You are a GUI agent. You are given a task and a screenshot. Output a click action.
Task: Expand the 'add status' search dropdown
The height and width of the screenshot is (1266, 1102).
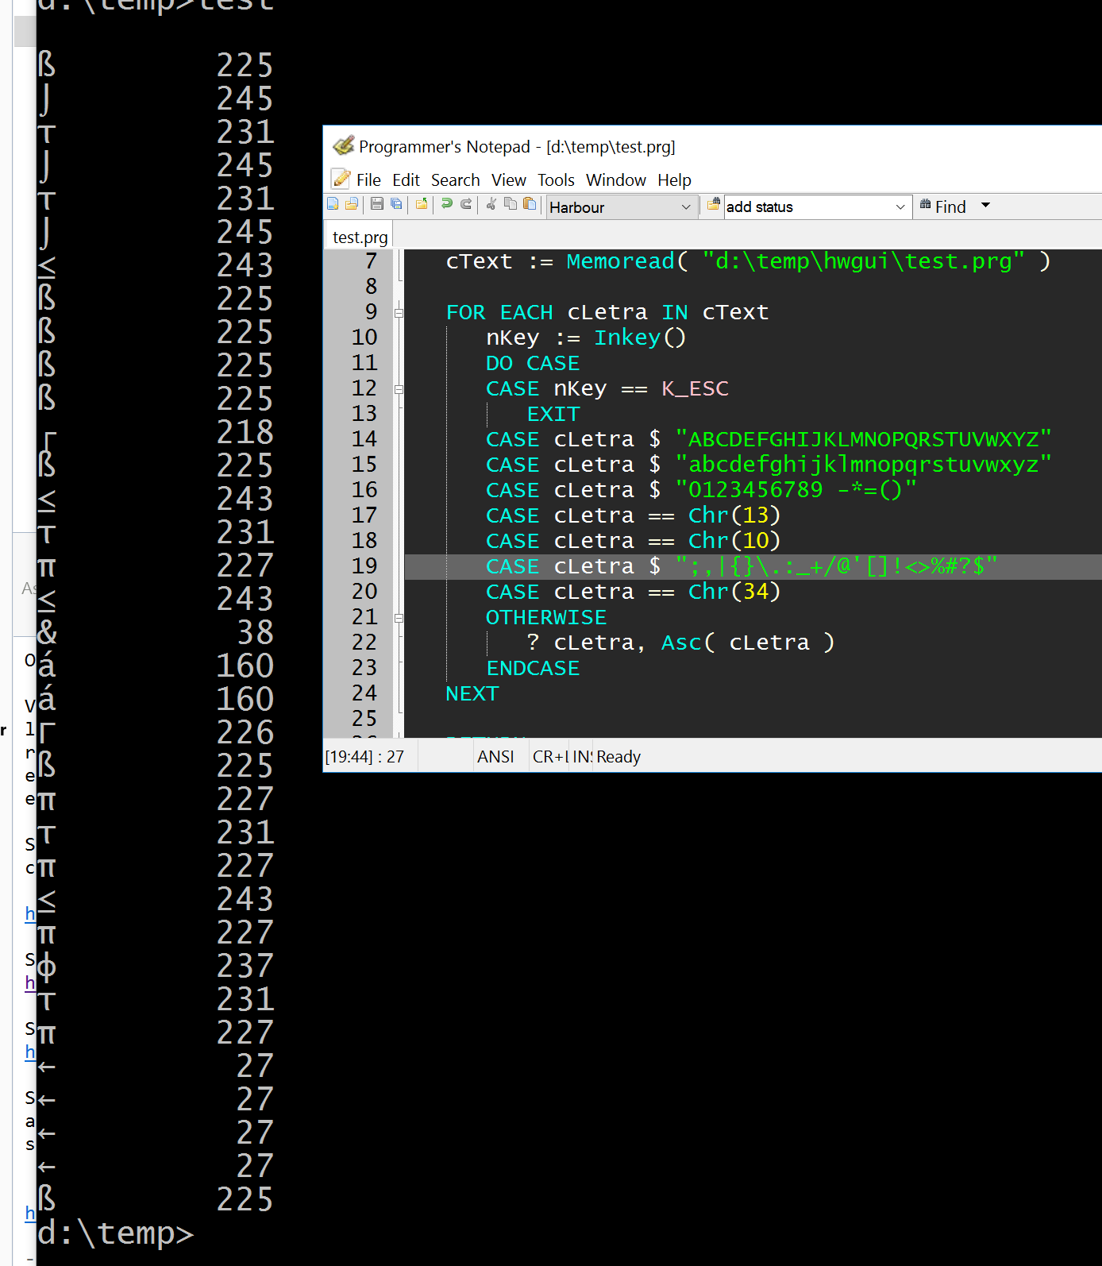(900, 207)
